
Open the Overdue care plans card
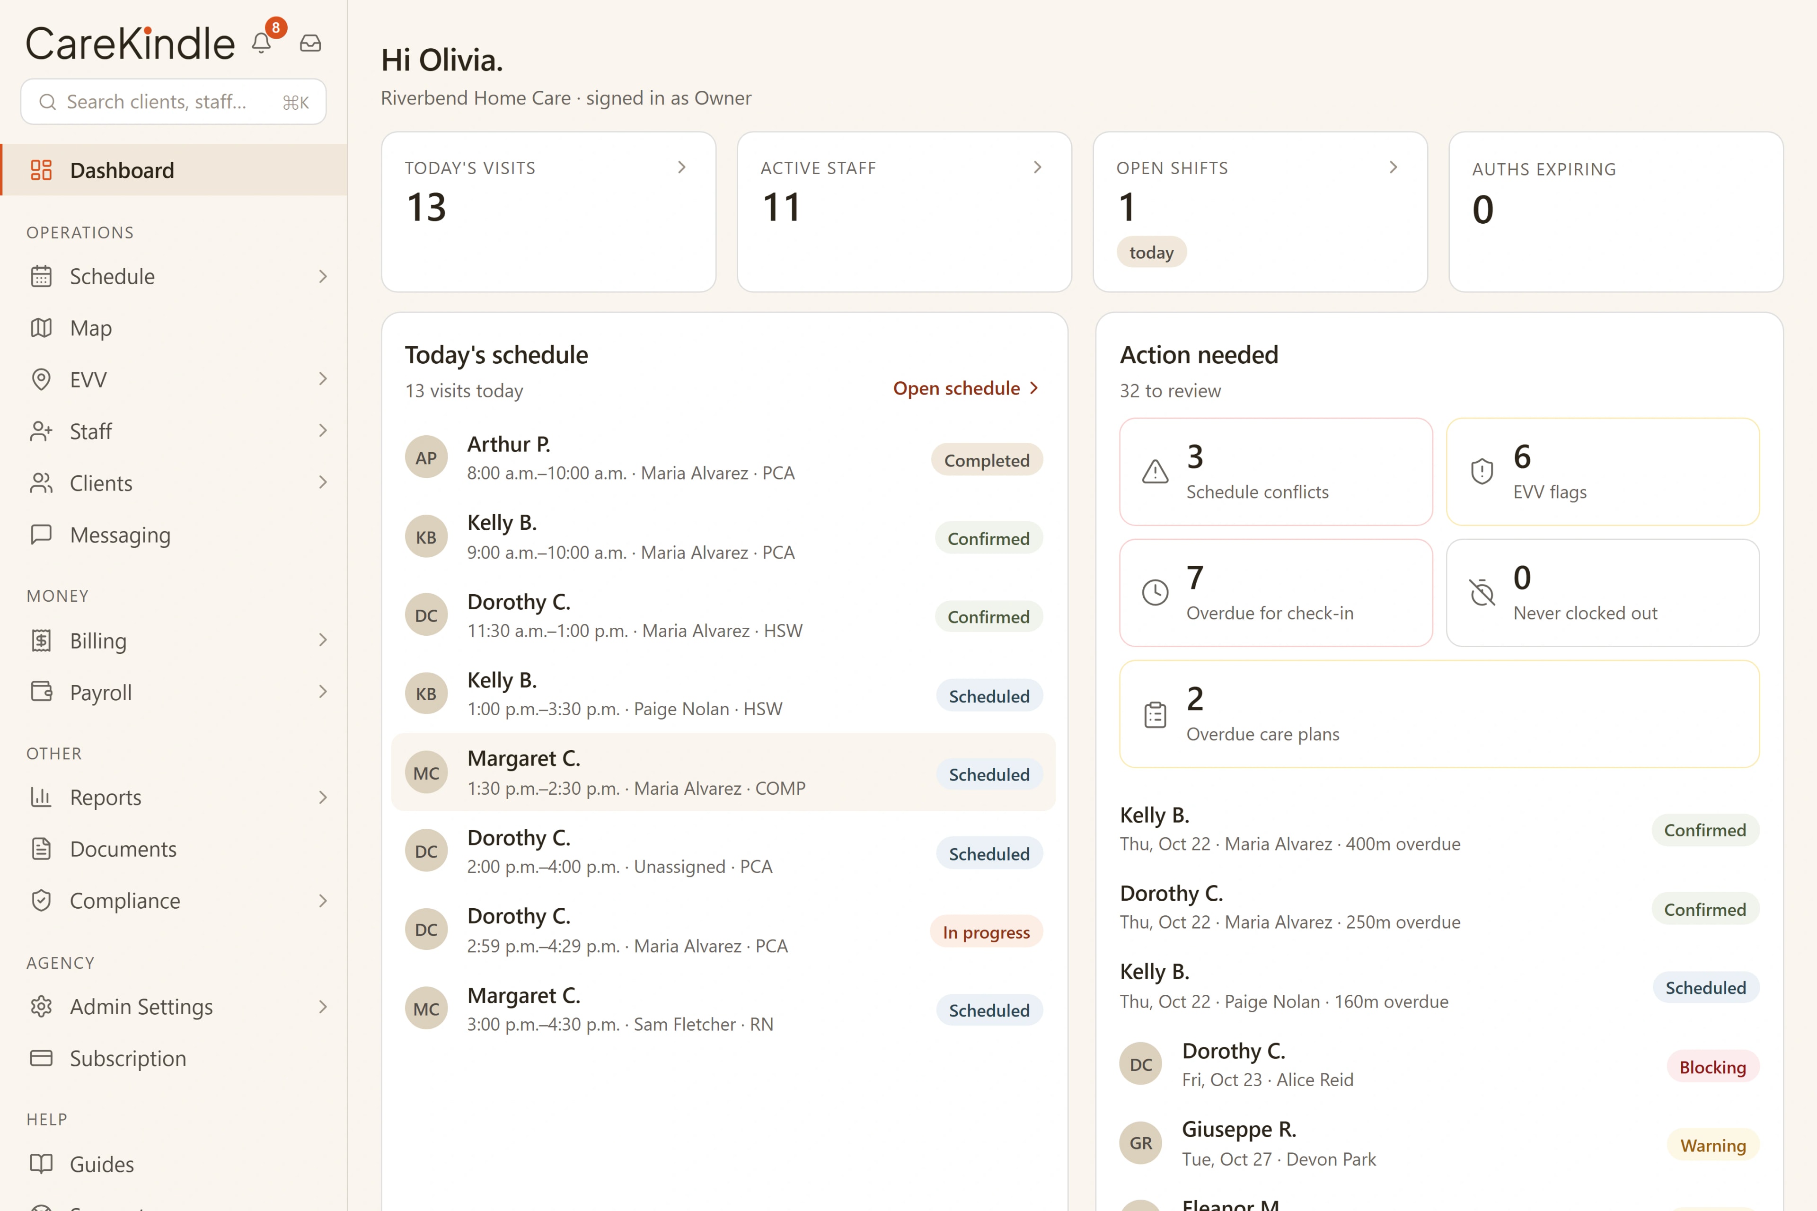1439,714
